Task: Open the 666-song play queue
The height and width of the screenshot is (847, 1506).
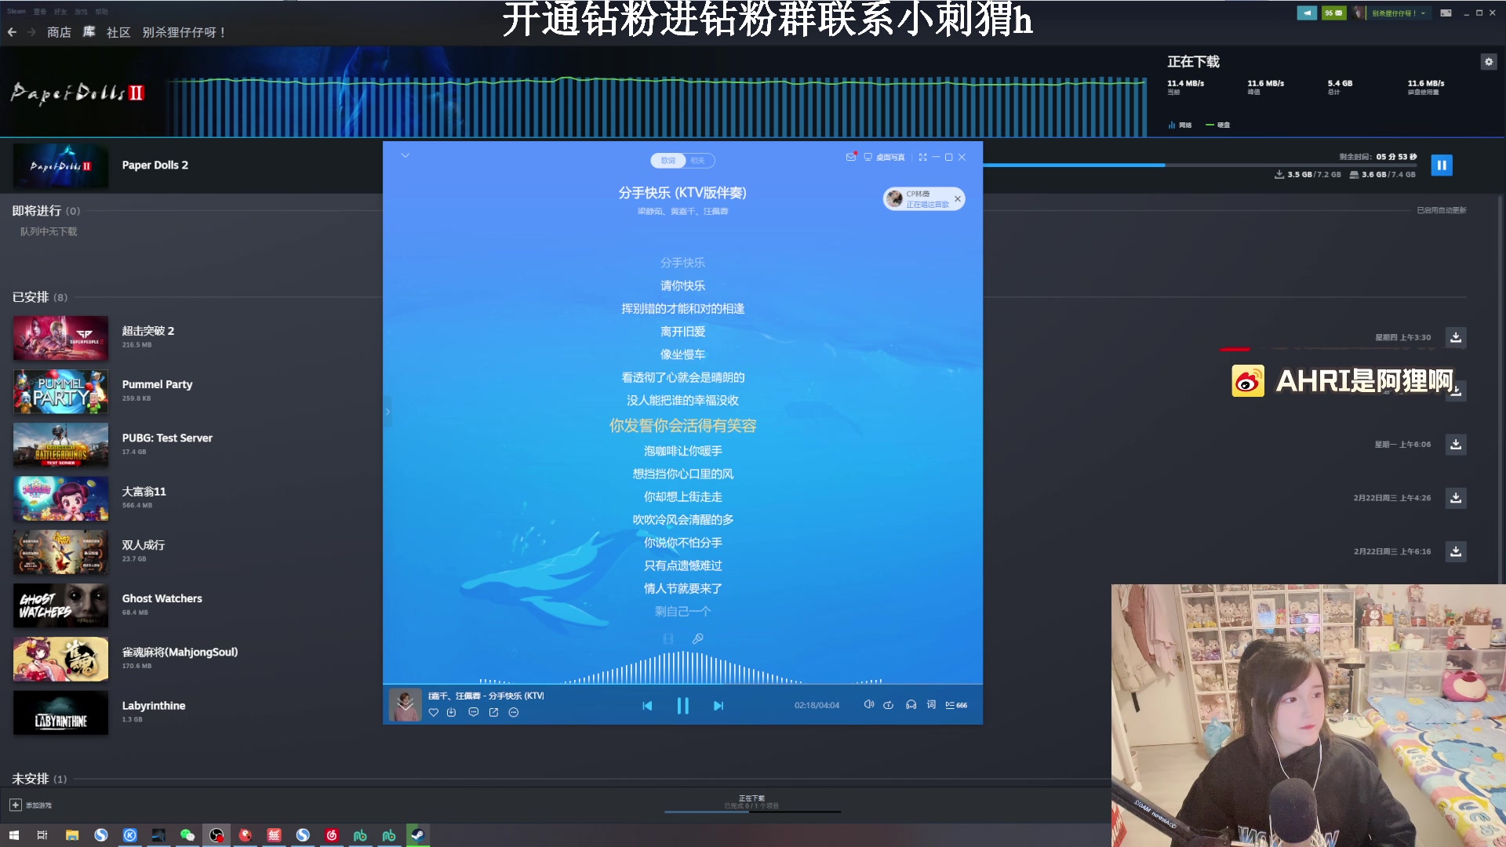Action: (956, 705)
